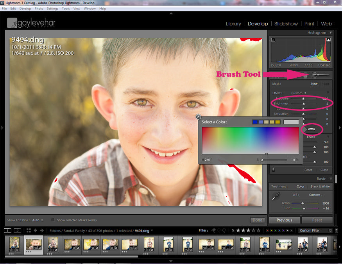Collapse the Histogram panel

coord(331,33)
